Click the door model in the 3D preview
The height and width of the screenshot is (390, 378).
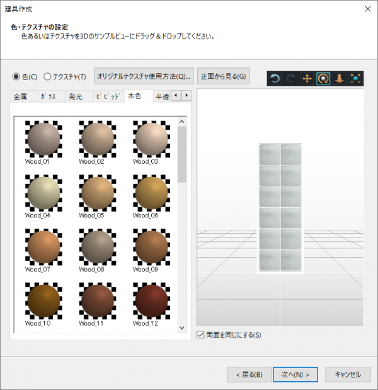click(280, 208)
